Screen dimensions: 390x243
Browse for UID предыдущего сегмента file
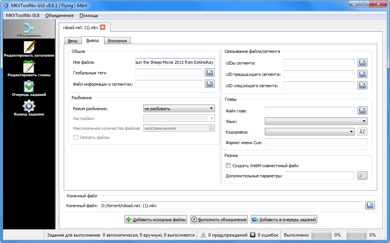point(362,74)
